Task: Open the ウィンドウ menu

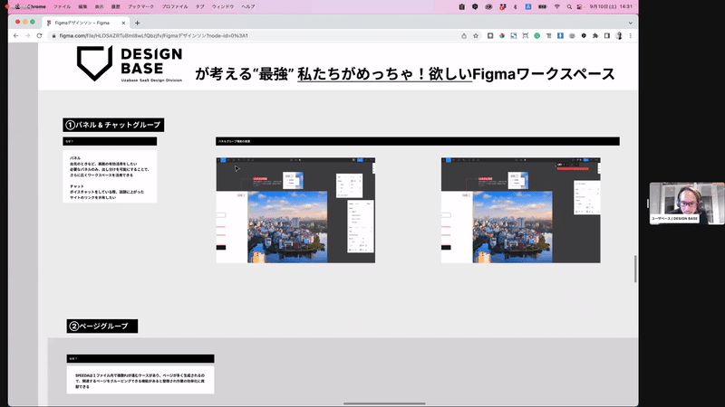Action: 223,6
